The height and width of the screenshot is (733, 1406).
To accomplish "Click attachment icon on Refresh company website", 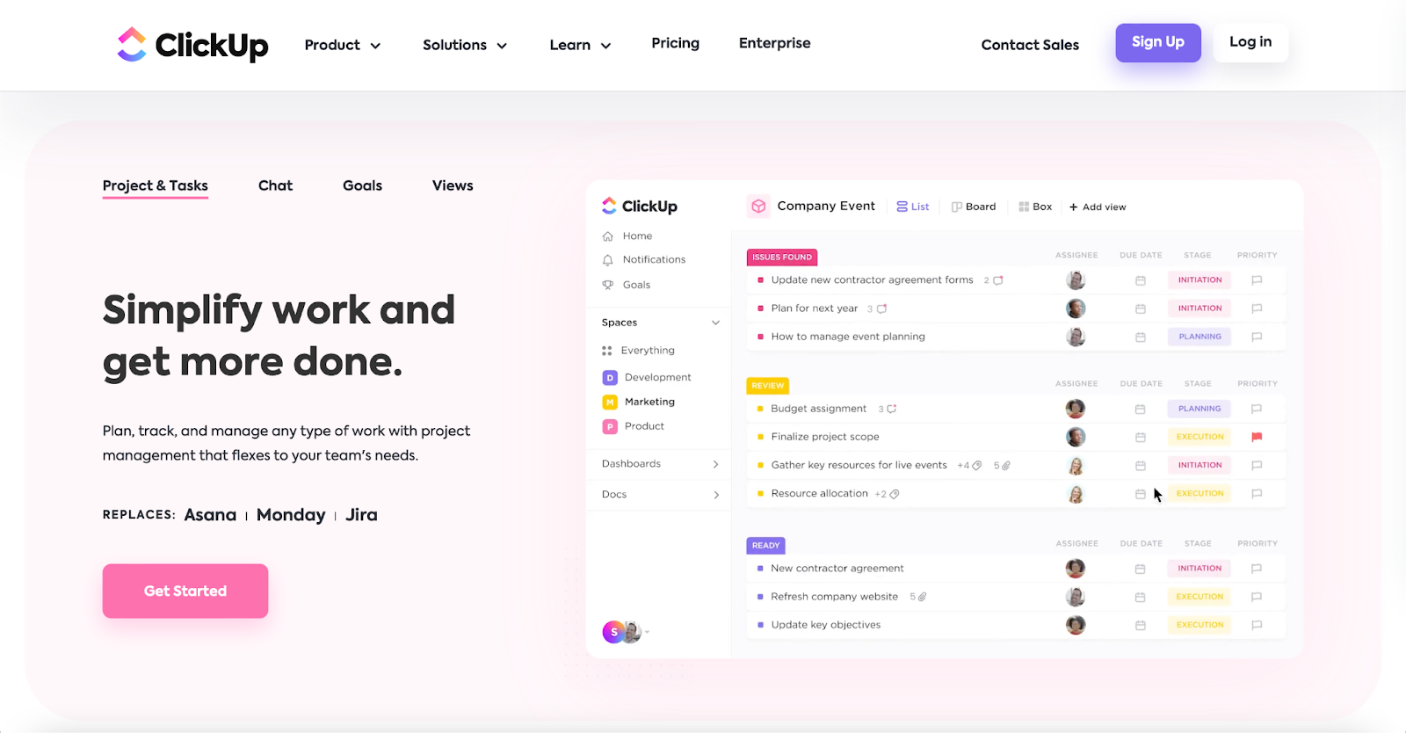I will 922,597.
